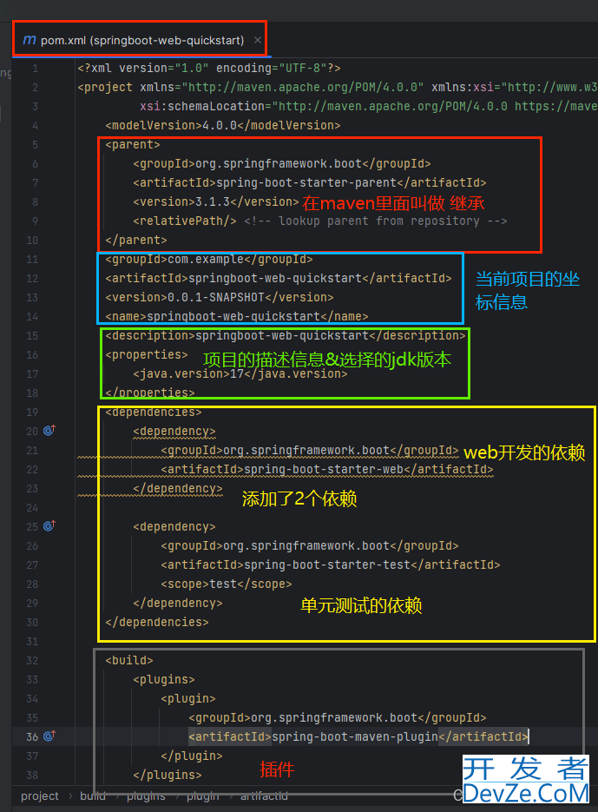
Task: Click line number 32 in gutter
Action: [32, 660]
